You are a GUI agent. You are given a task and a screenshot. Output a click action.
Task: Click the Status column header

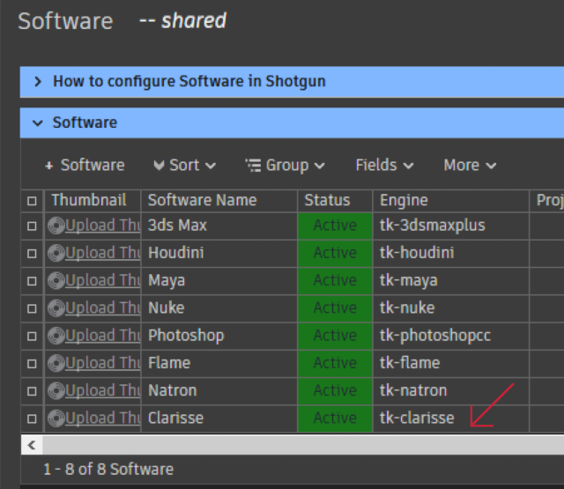[335, 200]
